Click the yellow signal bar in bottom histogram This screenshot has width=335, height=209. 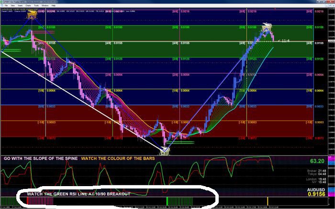268,201
